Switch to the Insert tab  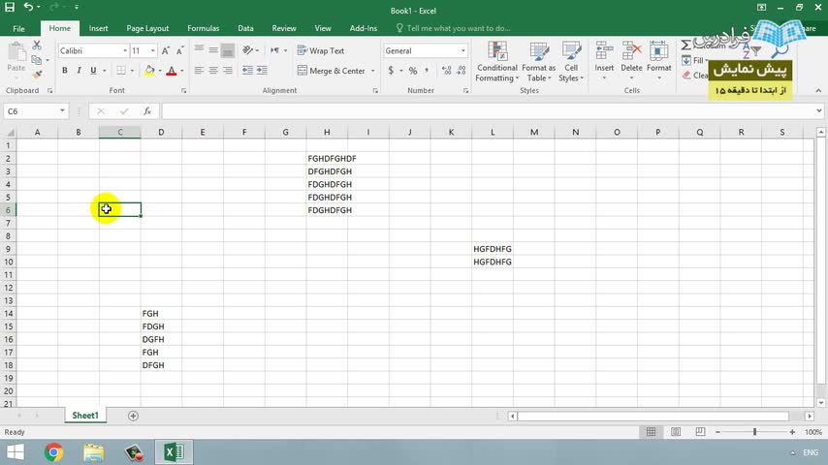point(98,28)
